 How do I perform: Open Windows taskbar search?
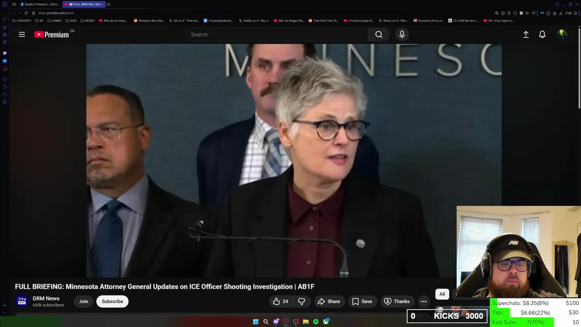266,322
